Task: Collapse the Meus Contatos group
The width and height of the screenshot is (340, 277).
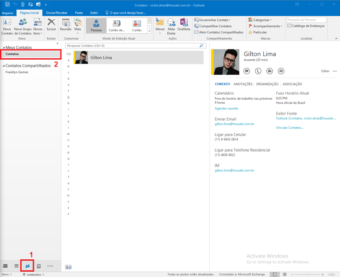Action: pyautogui.click(x=4, y=48)
